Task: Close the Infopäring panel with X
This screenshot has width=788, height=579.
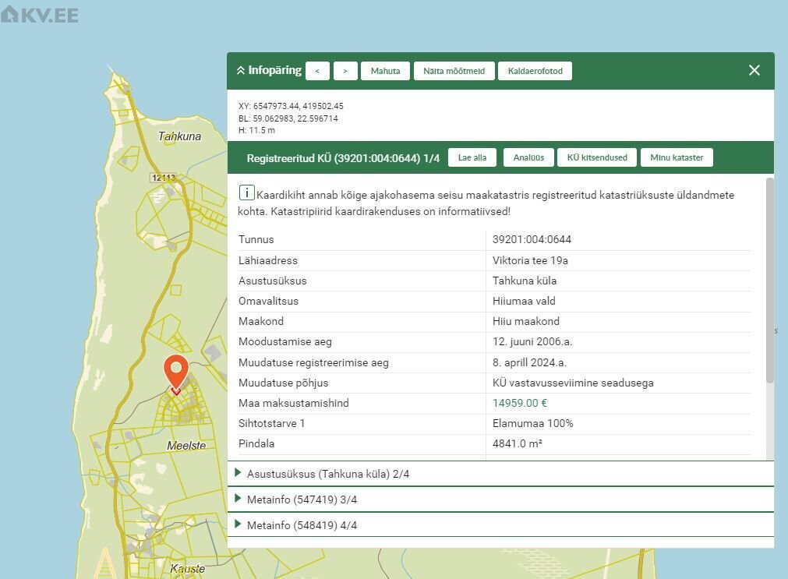Action: coord(754,70)
